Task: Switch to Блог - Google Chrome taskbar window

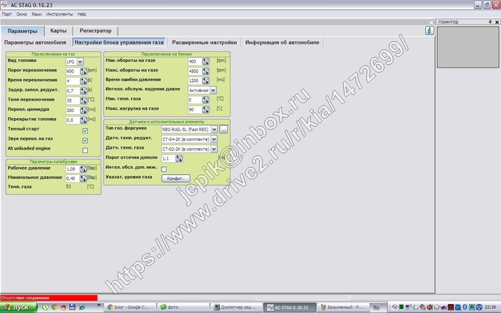Action: click(x=130, y=307)
